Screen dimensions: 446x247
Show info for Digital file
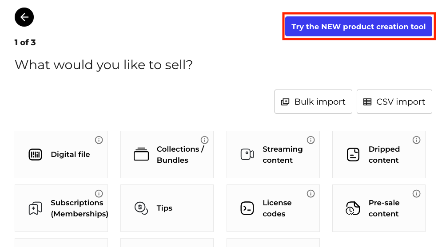point(99,140)
